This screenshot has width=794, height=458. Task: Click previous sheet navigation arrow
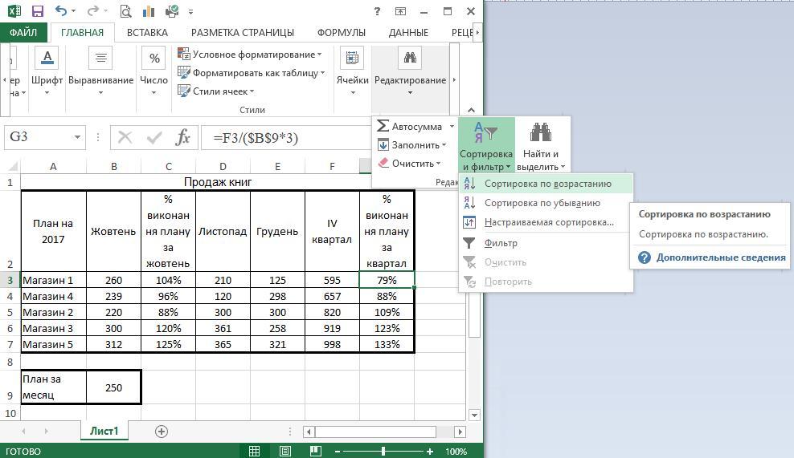tap(24, 432)
